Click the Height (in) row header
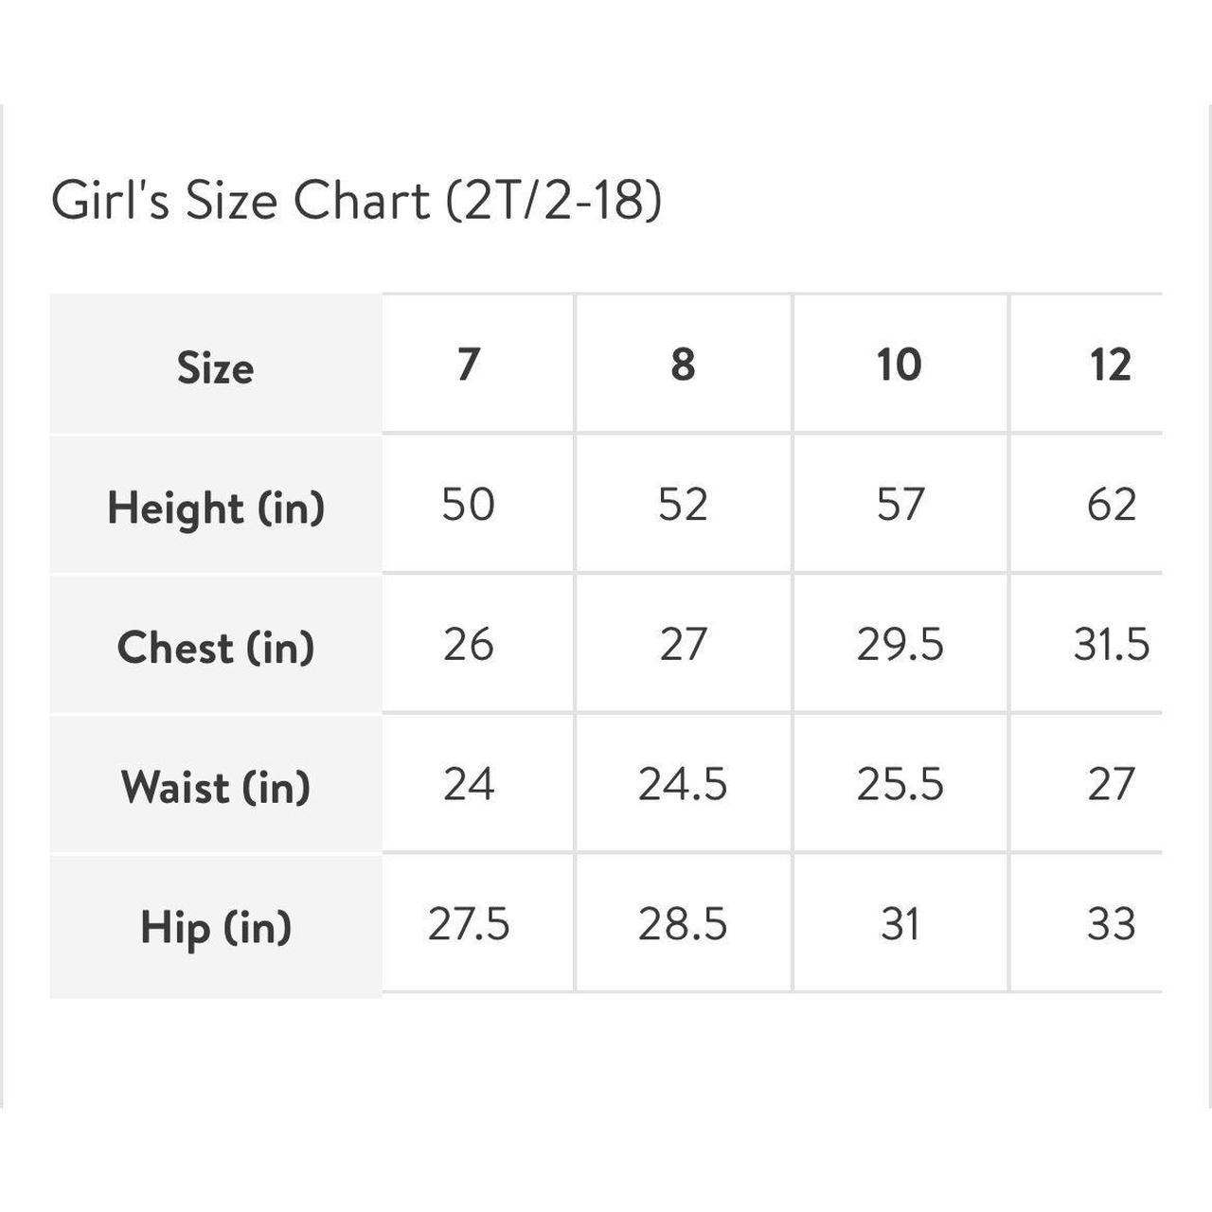 [216, 507]
